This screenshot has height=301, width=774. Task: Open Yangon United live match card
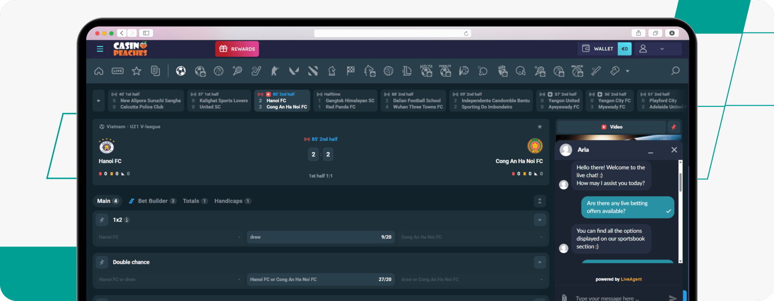[x=559, y=101]
